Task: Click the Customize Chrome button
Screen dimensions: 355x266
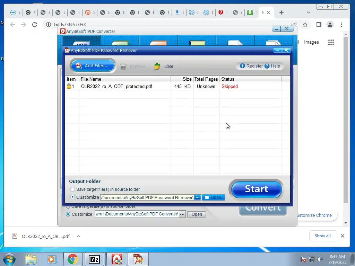Action: tap(317, 215)
